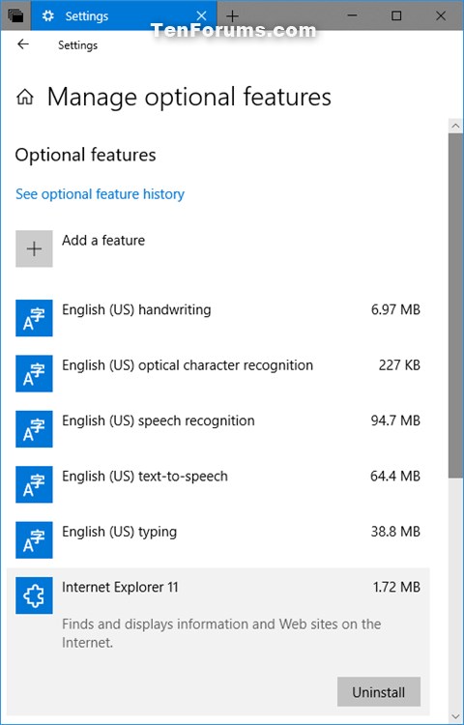
Task: Expand the English (US) handwriting entry
Action: pos(218,318)
